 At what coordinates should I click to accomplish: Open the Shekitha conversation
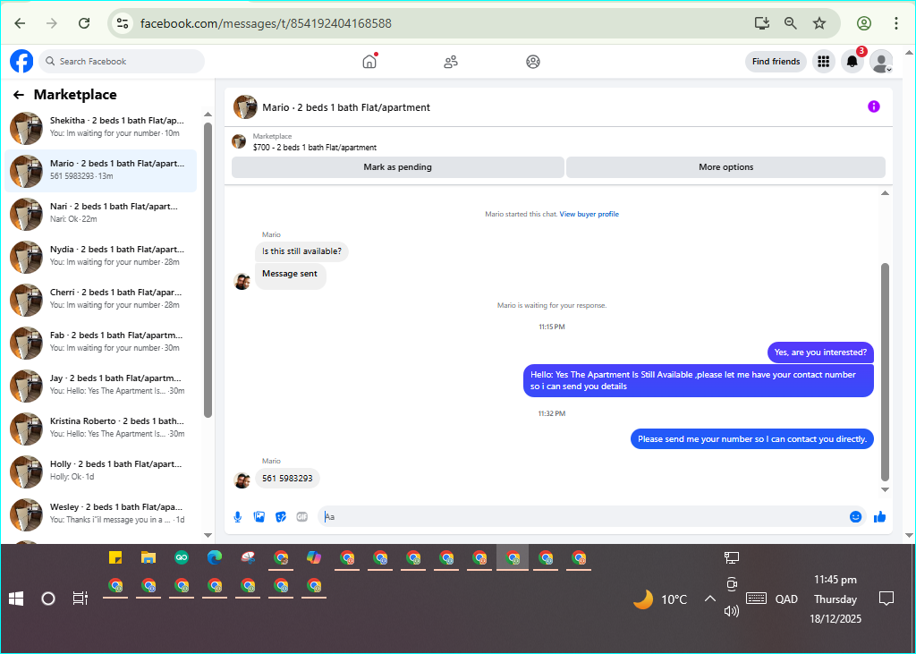pyautogui.click(x=100, y=128)
